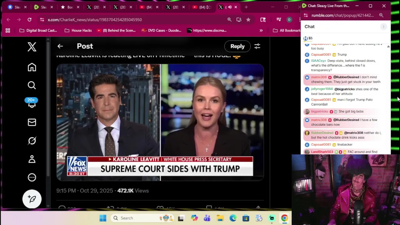The image size is (400, 225).
Task: Open the Chrome apps grid in bookmarks bar
Action: [8, 30]
